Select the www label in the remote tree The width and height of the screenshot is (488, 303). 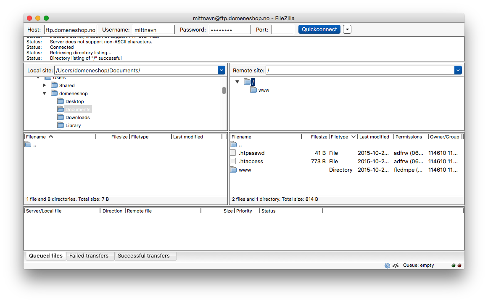click(264, 90)
